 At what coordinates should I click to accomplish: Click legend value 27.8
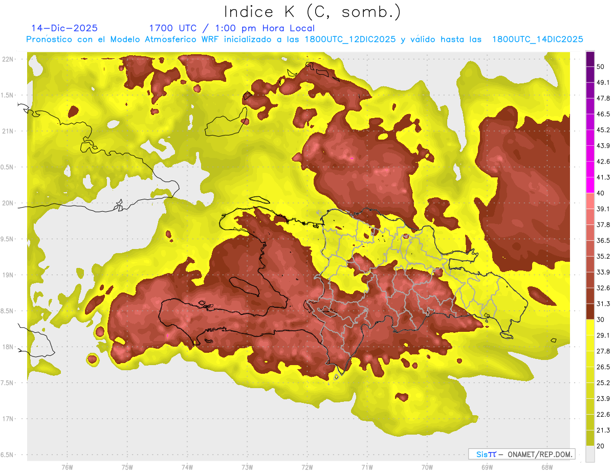603,351
